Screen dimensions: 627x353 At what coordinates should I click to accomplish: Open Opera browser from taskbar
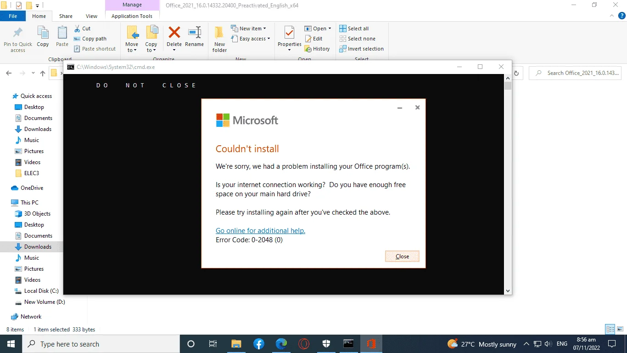click(x=304, y=344)
